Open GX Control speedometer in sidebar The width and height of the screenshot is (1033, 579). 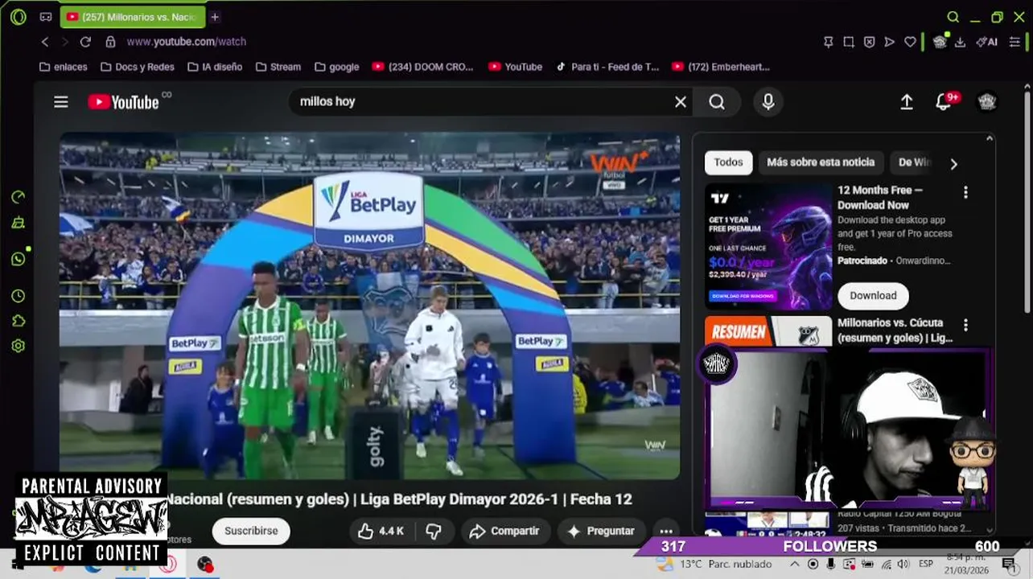click(x=19, y=197)
